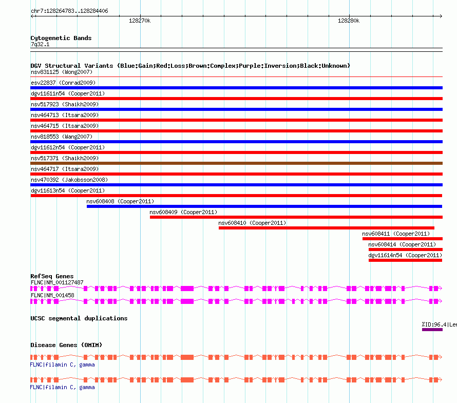Click the nsv831125 (Wong2007) label
Viewport: 457px width, 403px height.
(62, 72)
